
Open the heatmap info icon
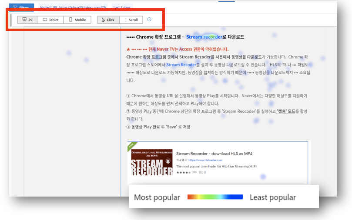(149, 20)
